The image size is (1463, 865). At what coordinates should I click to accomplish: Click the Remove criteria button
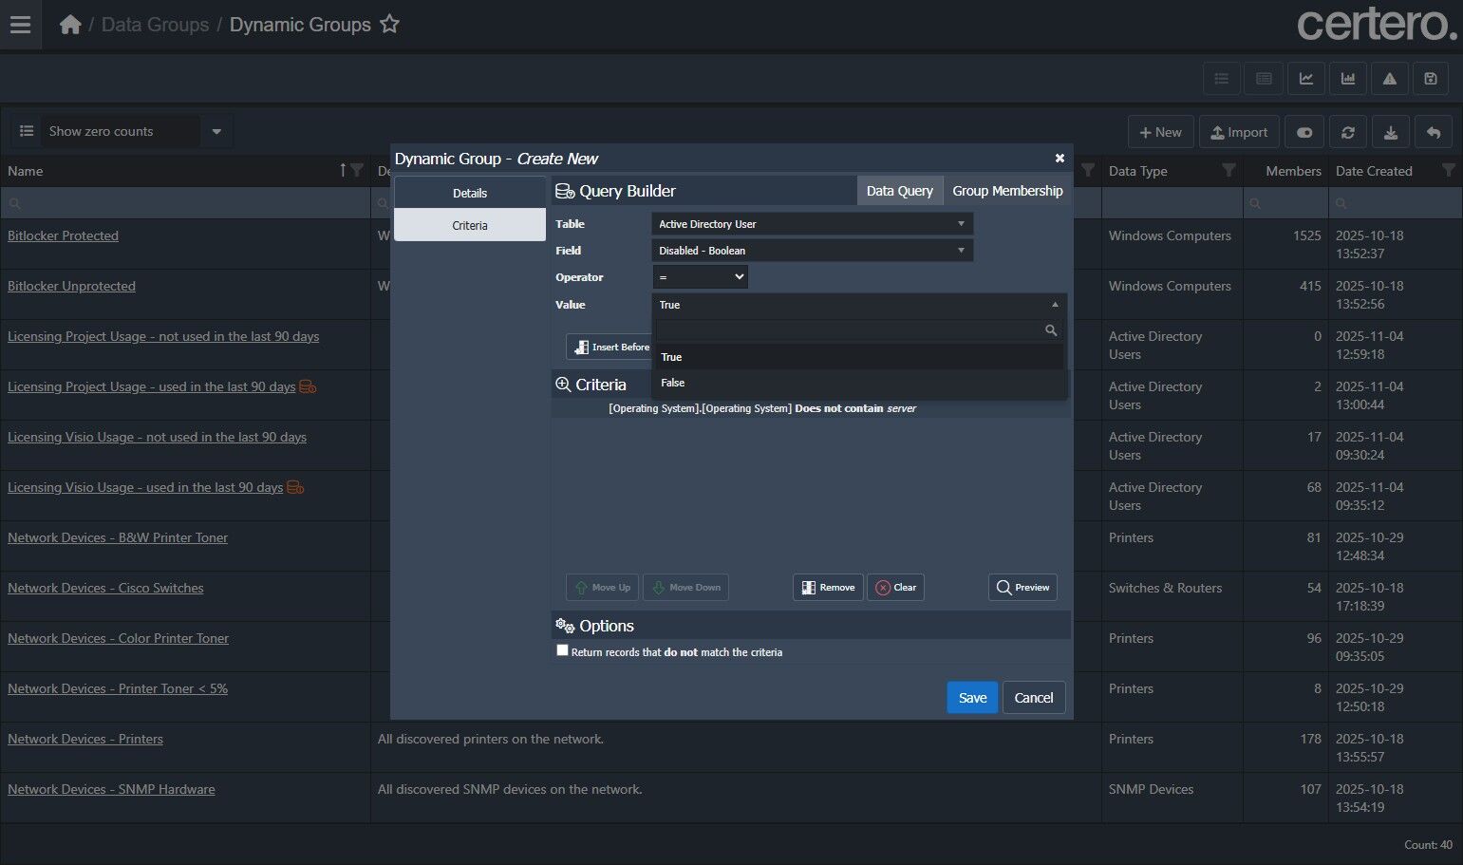click(x=828, y=588)
